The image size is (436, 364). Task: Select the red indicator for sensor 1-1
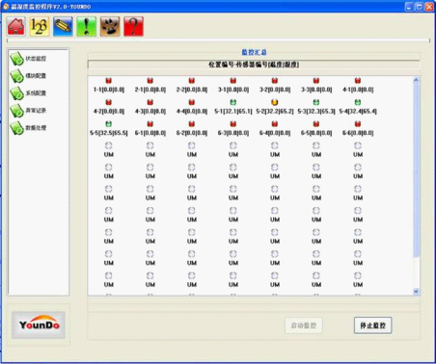tap(109, 81)
